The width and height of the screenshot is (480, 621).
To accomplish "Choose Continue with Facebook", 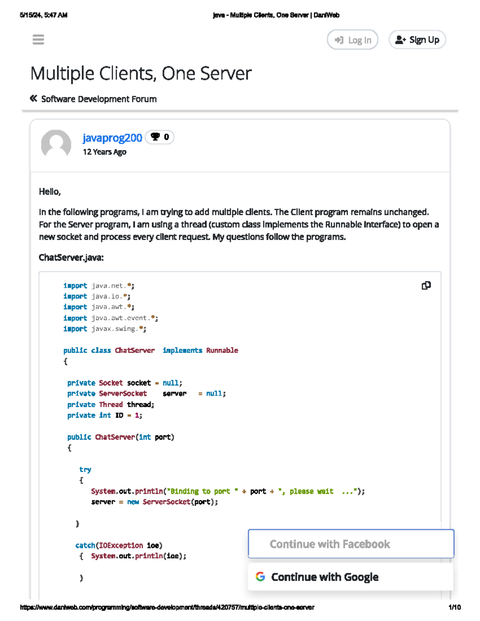I will pos(351,544).
